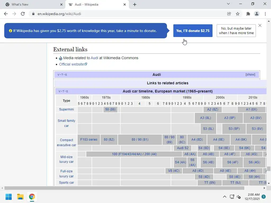
Task: Open TT (8N) model link
Action: tap(210, 183)
